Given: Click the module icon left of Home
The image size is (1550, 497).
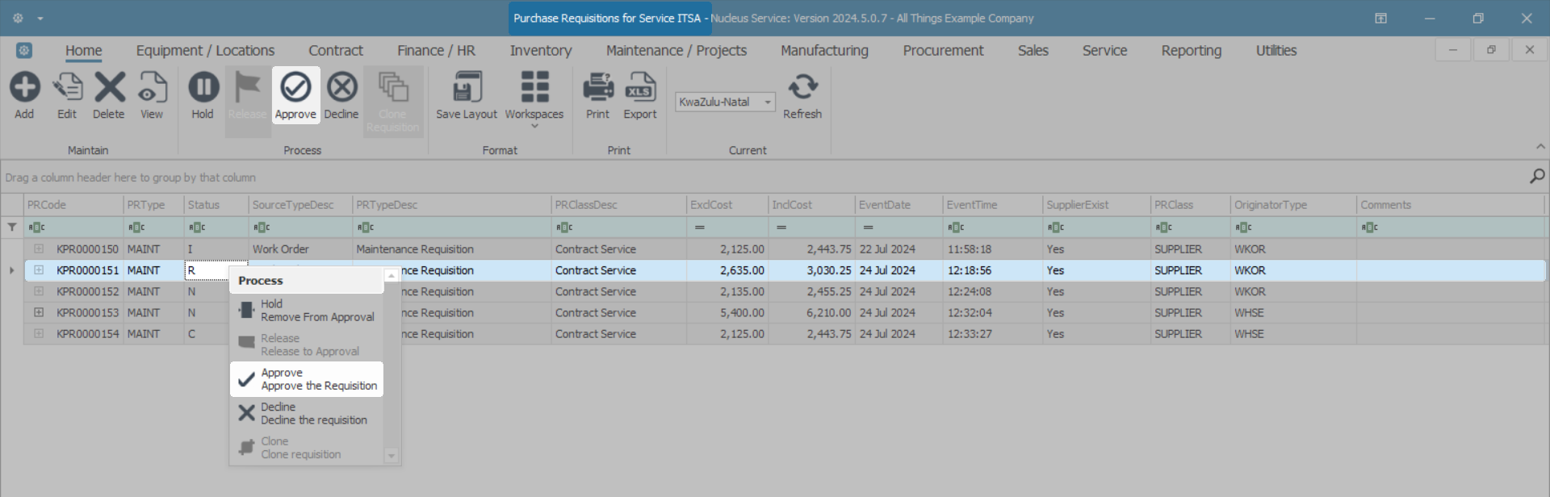Looking at the screenshot, I should pos(24,50).
